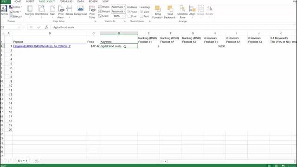Add a new sheet
The width and height of the screenshot is (297, 167).
[x=36, y=161]
